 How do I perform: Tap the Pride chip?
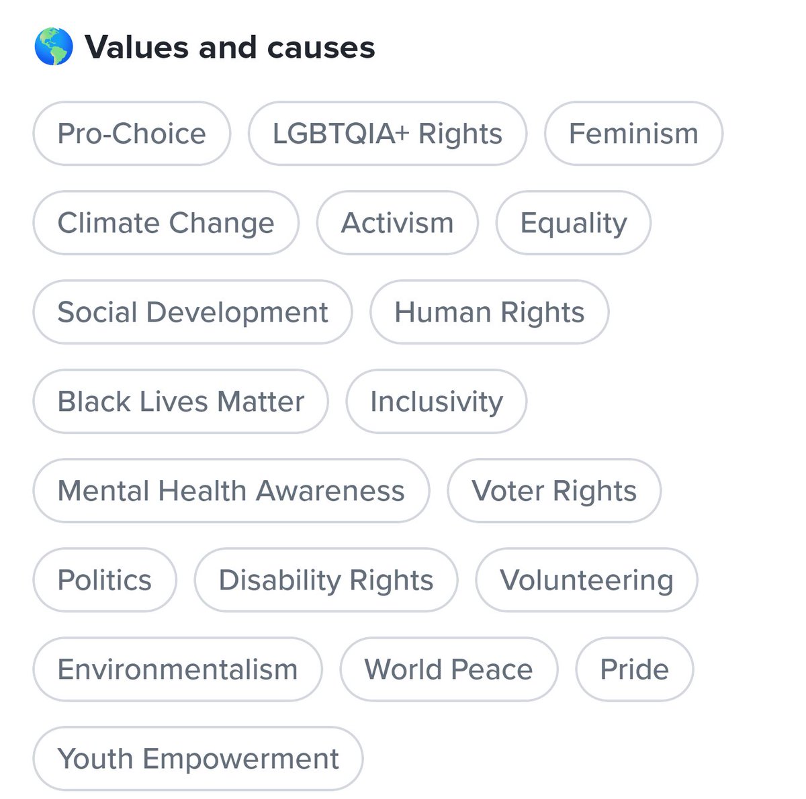pos(635,669)
